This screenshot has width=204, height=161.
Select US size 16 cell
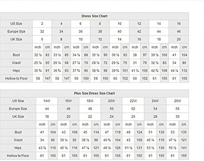pos(179,24)
